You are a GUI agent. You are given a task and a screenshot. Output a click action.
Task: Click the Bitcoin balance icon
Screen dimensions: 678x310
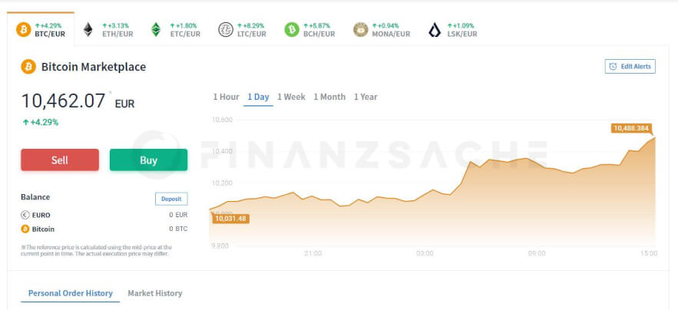click(x=25, y=229)
